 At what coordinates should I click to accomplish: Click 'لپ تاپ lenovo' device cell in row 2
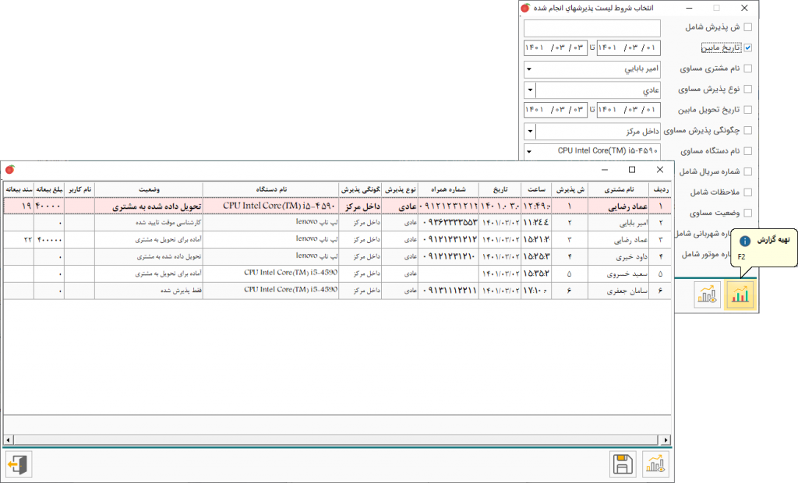(271, 223)
